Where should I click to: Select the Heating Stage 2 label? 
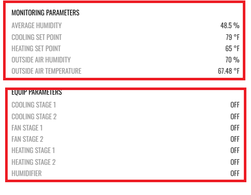[33, 162]
